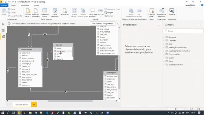
Task: Click Copiar formato brush
Action: [x=15, y=16]
